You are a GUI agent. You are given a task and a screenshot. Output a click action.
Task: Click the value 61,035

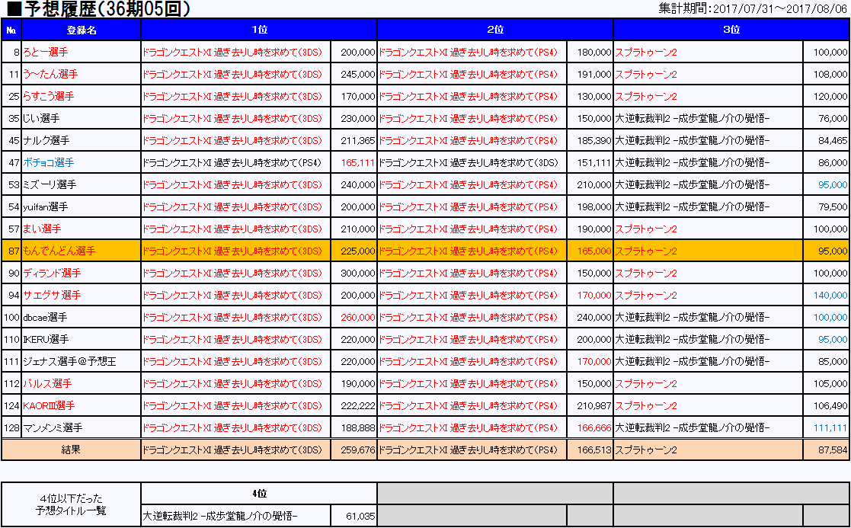360,516
